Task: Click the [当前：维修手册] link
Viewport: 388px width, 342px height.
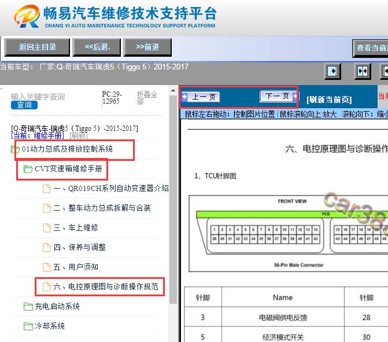Action: click(x=38, y=135)
